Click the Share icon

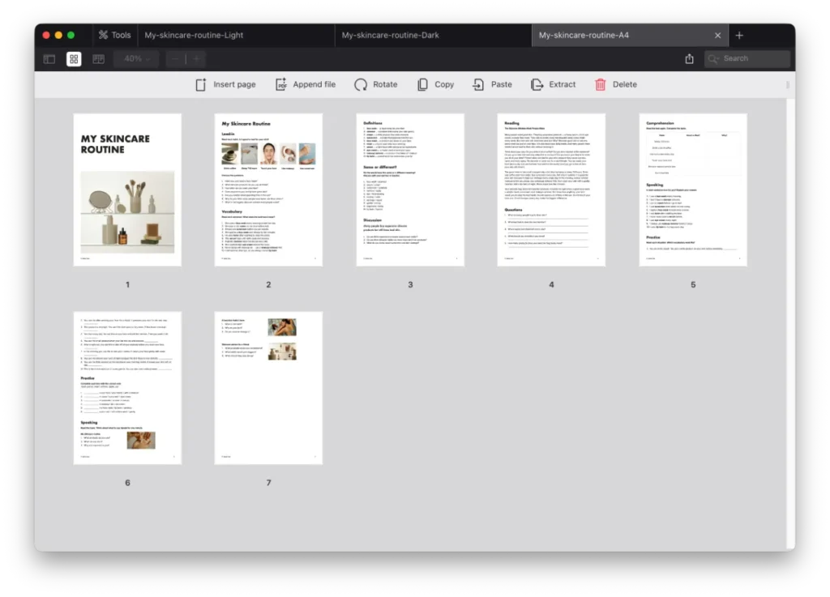tap(690, 58)
